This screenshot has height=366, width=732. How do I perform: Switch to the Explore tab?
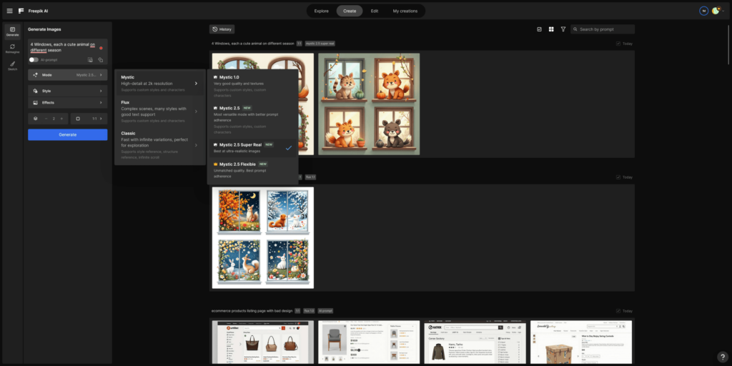tap(322, 11)
